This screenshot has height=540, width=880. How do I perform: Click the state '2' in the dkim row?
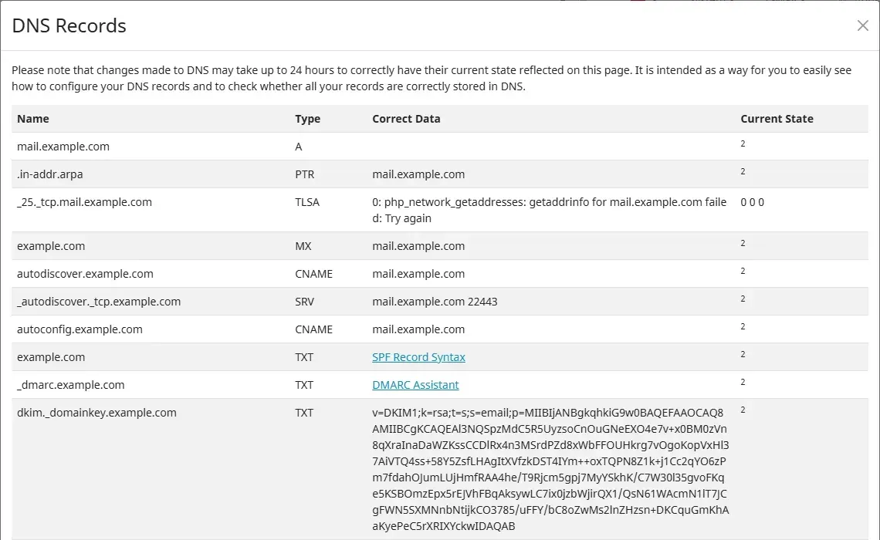743,410
